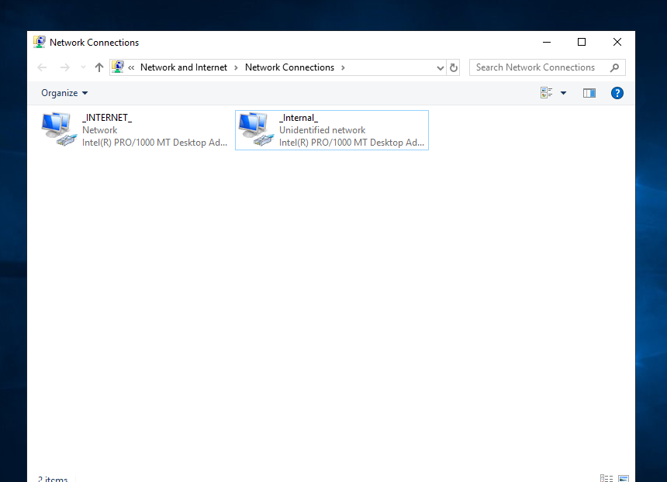The height and width of the screenshot is (482, 667).
Task: Click the Back navigation arrow
Action: point(42,67)
